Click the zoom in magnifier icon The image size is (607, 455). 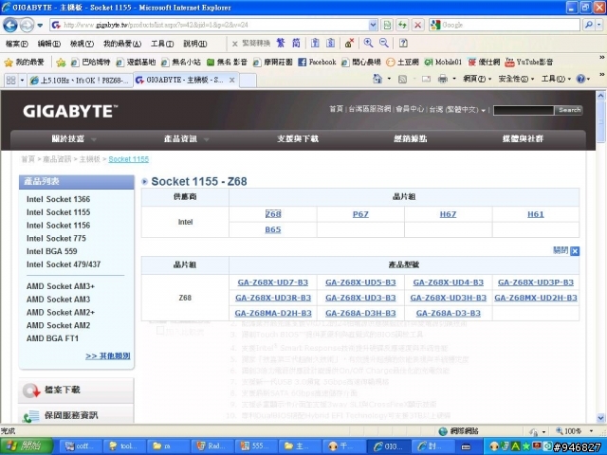click(368, 43)
